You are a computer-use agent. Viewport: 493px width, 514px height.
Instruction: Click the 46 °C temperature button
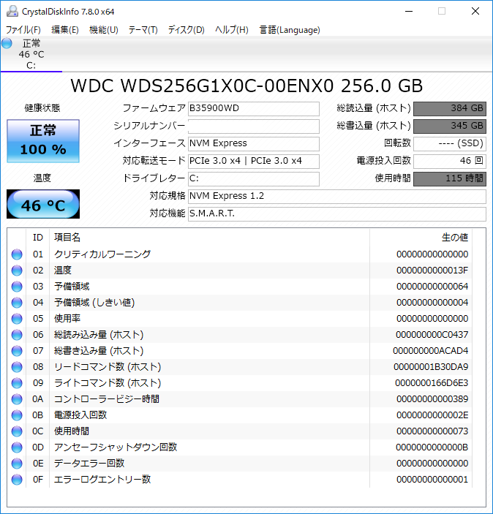(x=43, y=204)
